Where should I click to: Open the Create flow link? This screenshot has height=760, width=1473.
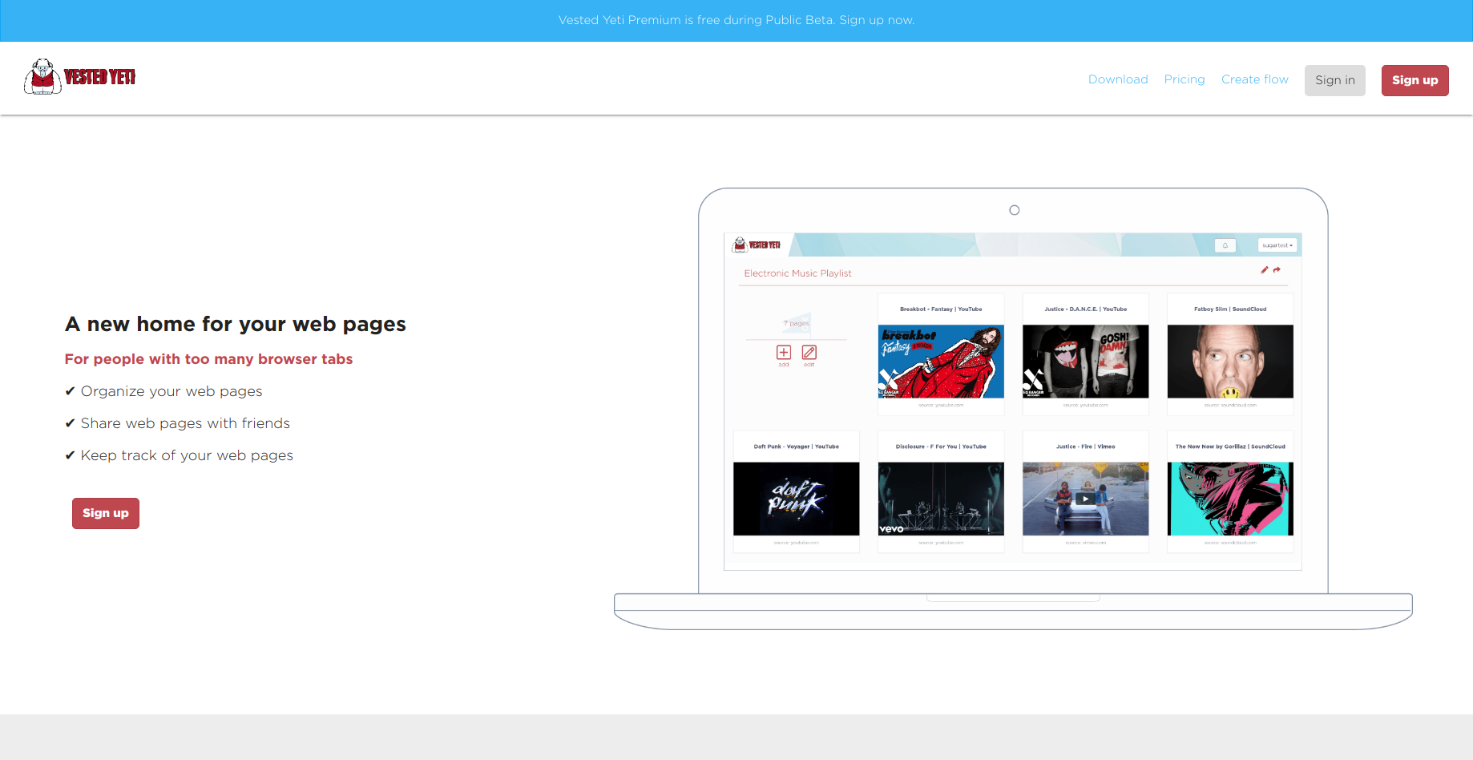1255,79
